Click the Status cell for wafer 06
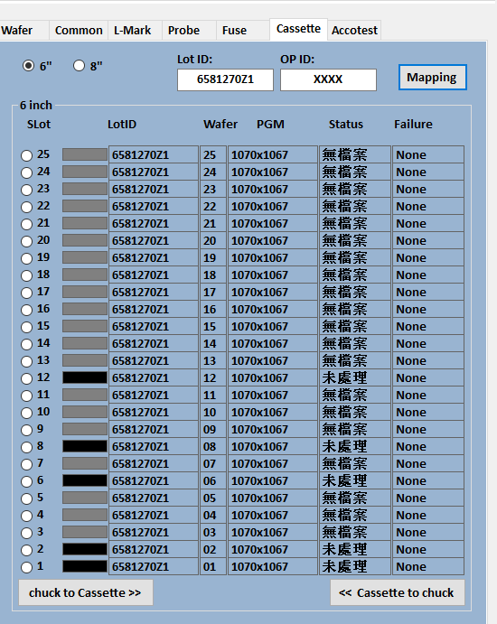Viewport: 497px width, 624px height. click(x=354, y=480)
